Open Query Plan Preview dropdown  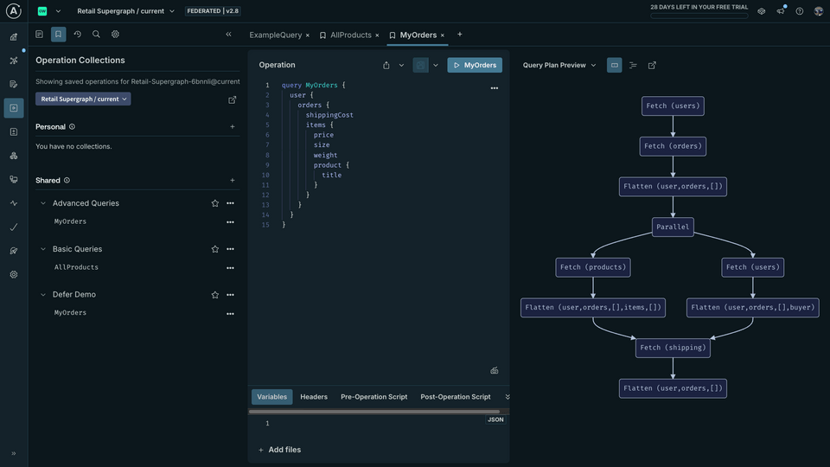pyautogui.click(x=559, y=65)
